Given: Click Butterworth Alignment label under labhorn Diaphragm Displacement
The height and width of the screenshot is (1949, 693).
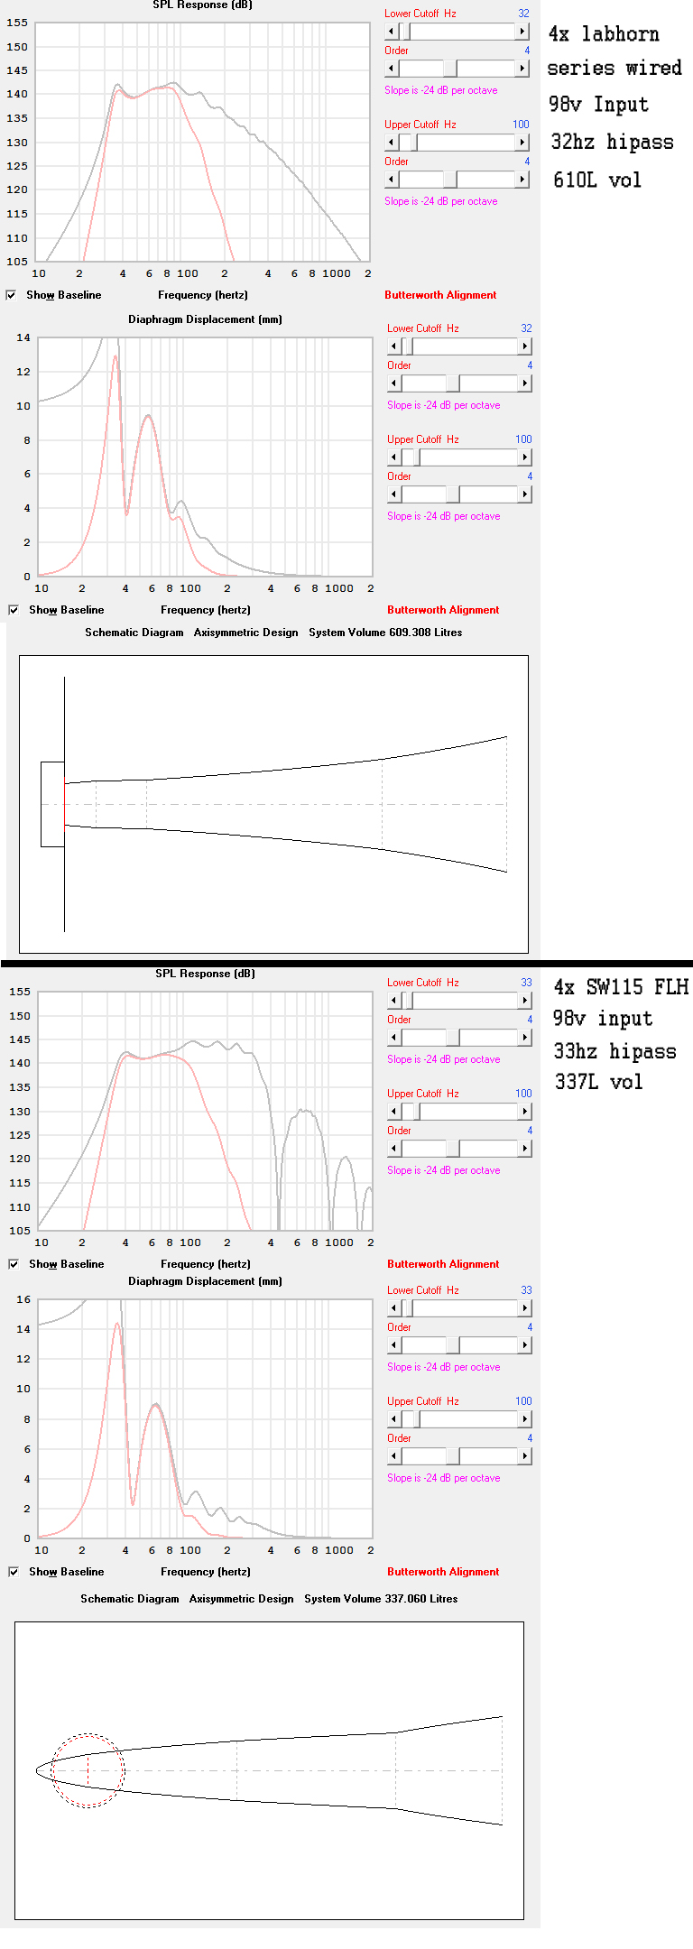Looking at the screenshot, I should [x=443, y=610].
